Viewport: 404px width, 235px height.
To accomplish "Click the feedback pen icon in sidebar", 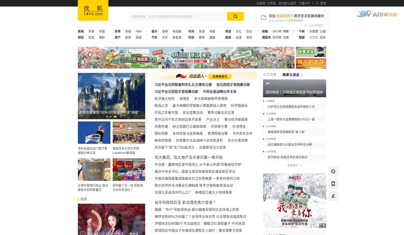I will point(333,195).
